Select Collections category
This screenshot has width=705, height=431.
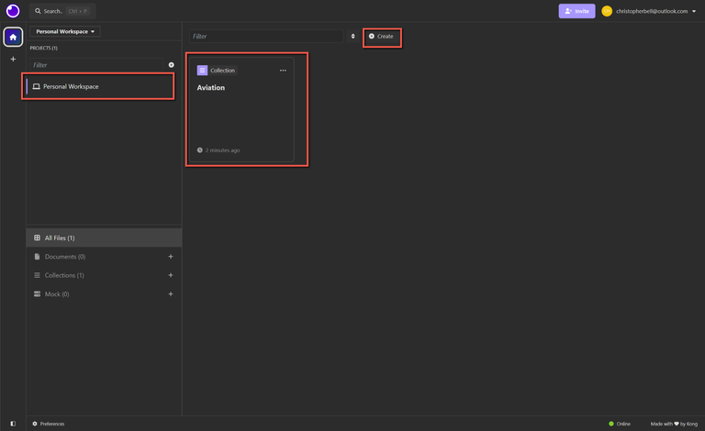click(x=64, y=275)
